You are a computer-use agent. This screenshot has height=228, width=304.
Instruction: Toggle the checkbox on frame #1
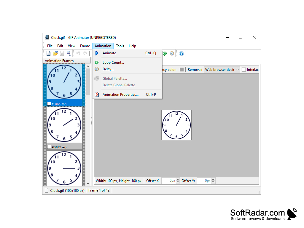pos(49,104)
